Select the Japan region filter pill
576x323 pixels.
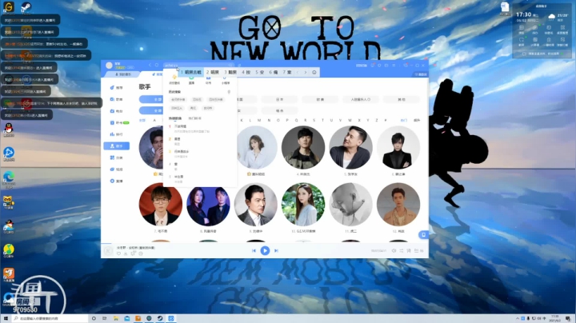click(279, 99)
